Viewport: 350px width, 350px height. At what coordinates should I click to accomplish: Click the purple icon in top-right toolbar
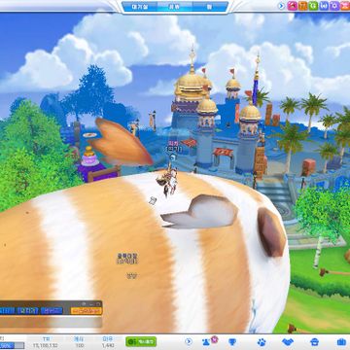pos(334,6)
